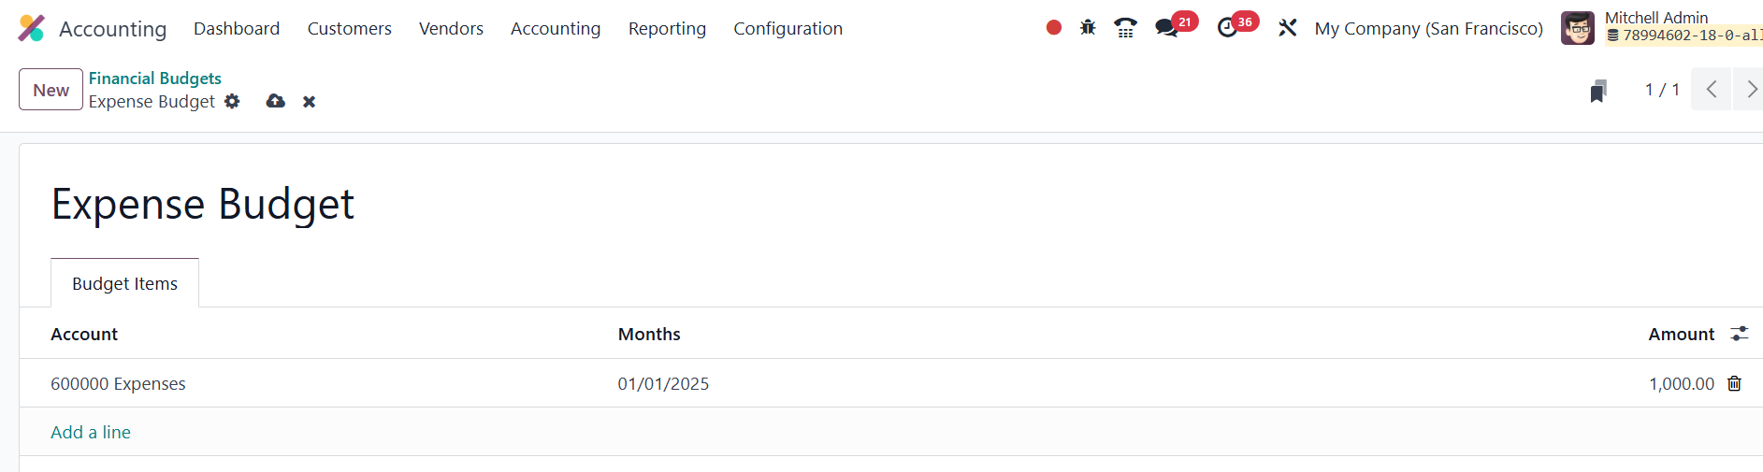Open the My Company (San Francisco) switcher

1428,28
